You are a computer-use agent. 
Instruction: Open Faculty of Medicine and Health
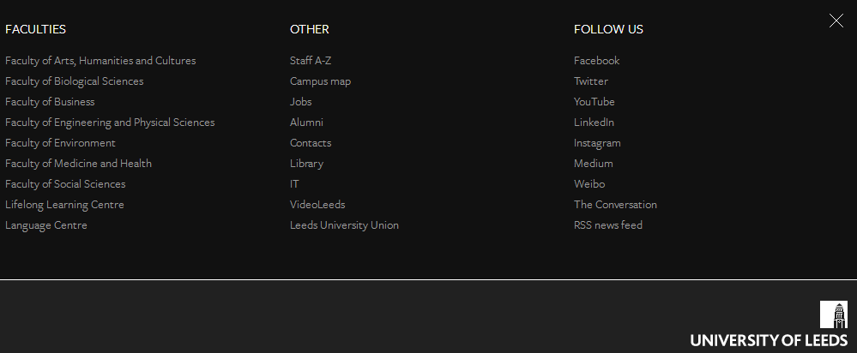click(x=78, y=164)
